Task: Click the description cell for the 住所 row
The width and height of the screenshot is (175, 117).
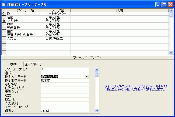Action: (120, 31)
